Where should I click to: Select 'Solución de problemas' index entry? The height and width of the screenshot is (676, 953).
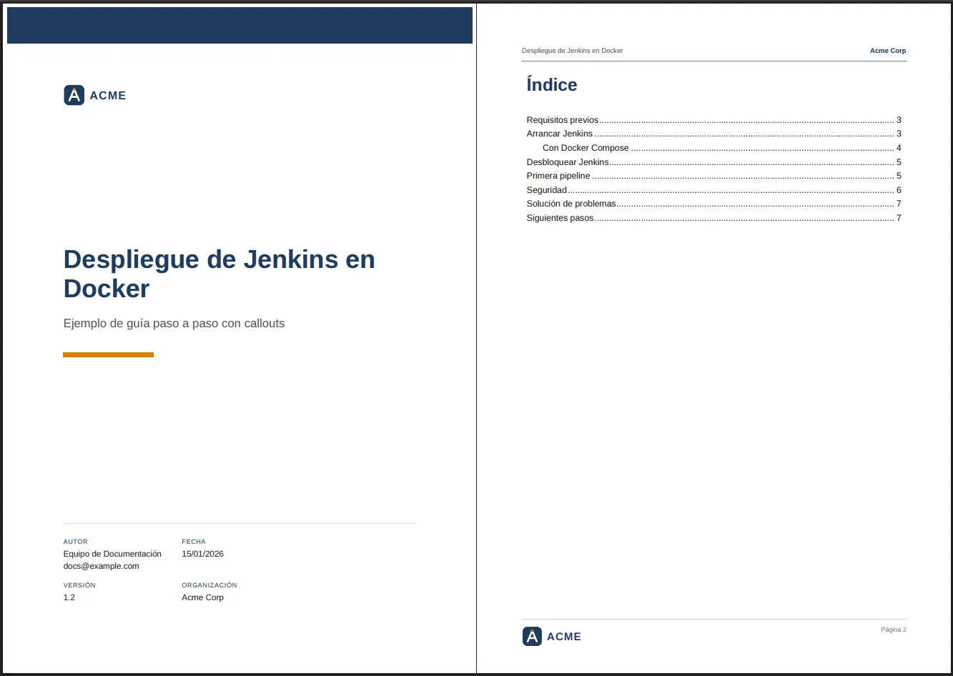[x=713, y=204]
